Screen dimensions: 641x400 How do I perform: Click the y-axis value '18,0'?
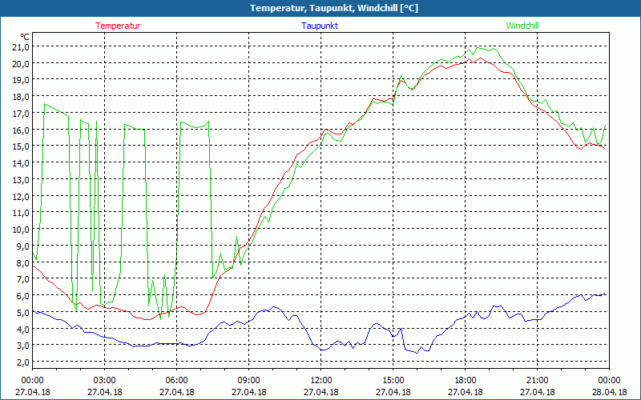[22, 97]
